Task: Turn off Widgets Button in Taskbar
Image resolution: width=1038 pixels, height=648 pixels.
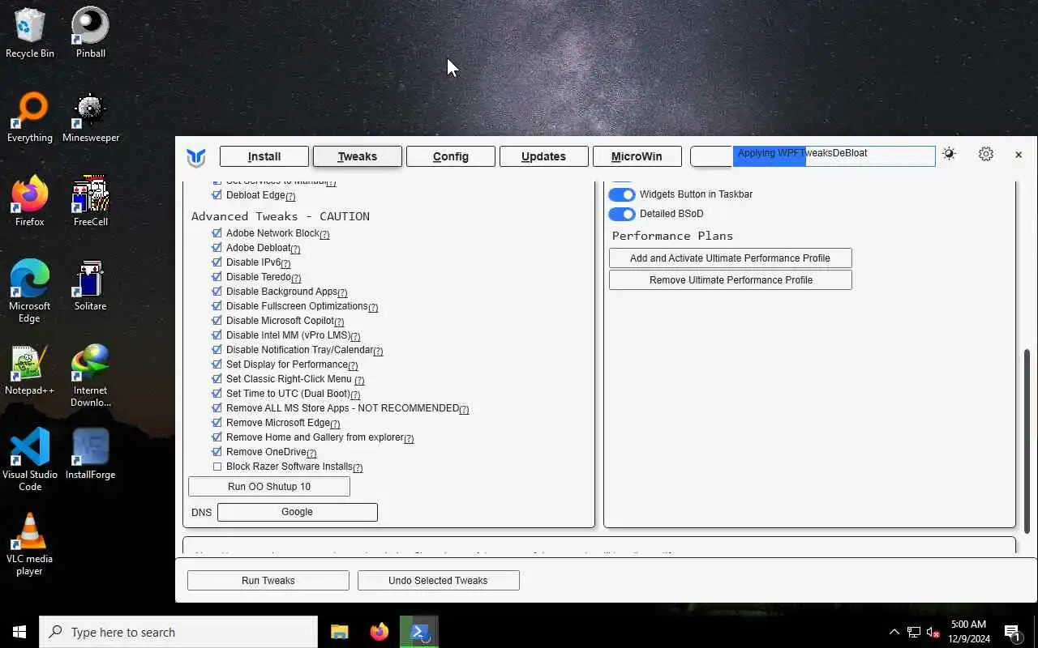Action: 622,194
